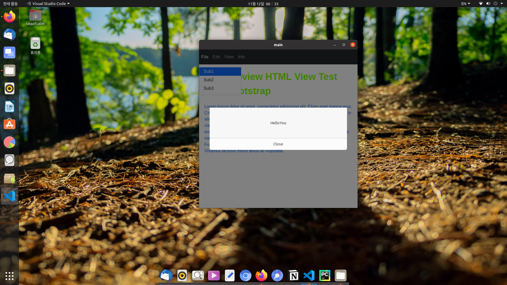507x285 pixels.
Task: Open the EN input language dropdown
Action: (x=466, y=4)
